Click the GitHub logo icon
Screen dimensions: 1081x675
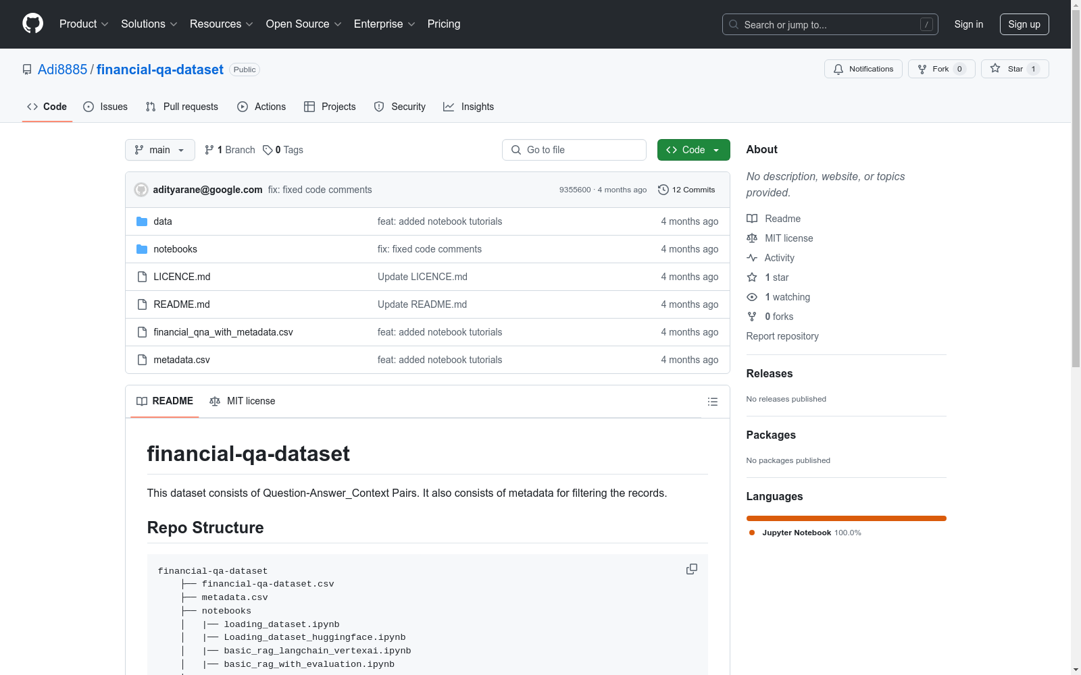(32, 24)
